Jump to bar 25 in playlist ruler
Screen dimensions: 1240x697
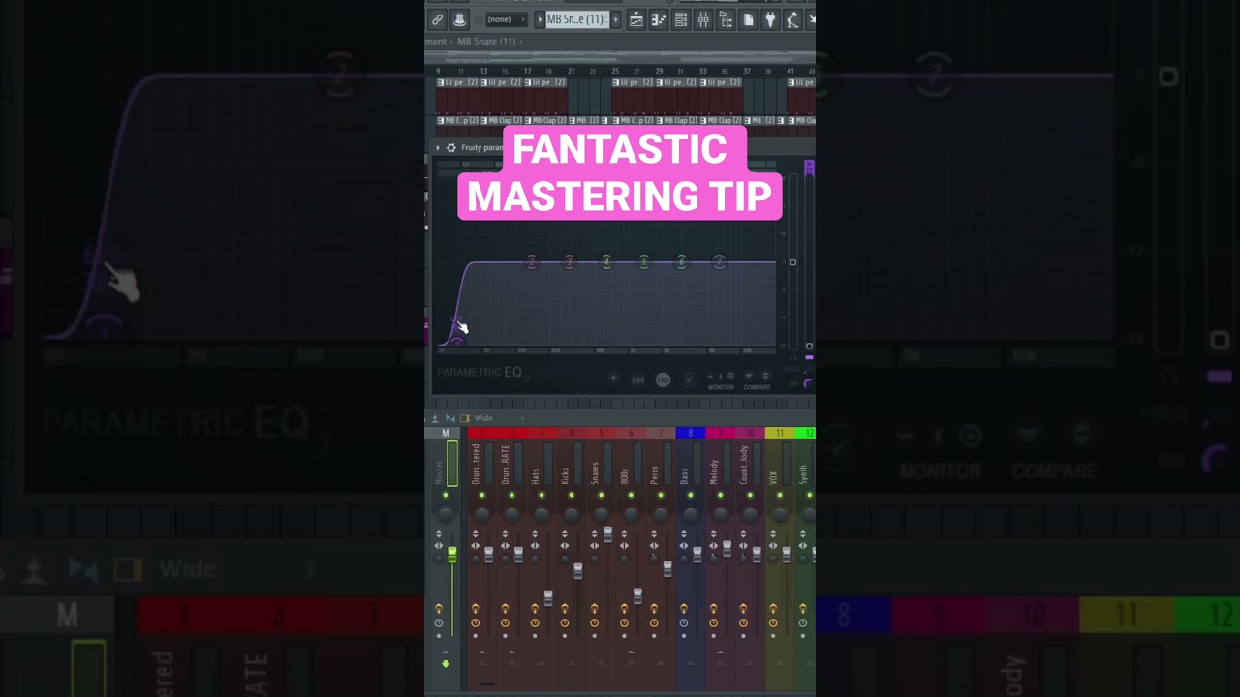(x=615, y=71)
